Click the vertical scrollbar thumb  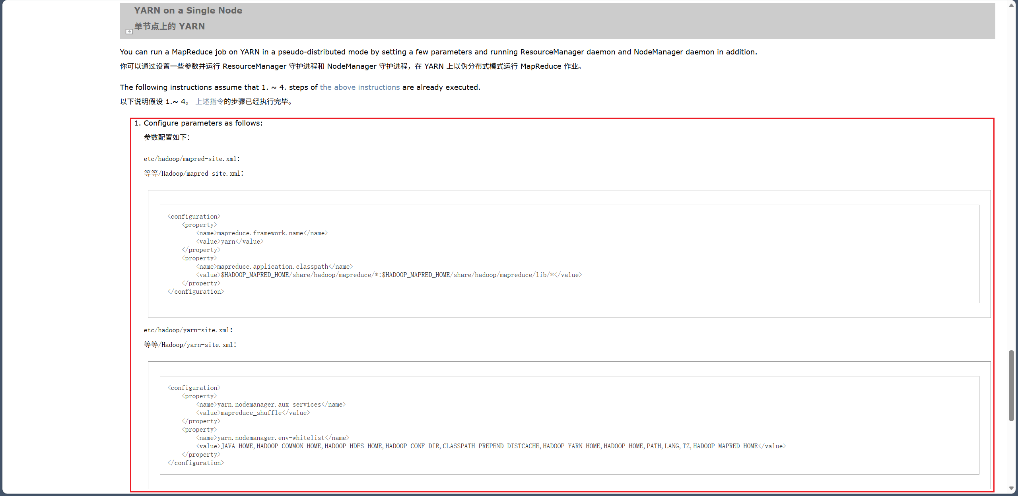(1011, 386)
